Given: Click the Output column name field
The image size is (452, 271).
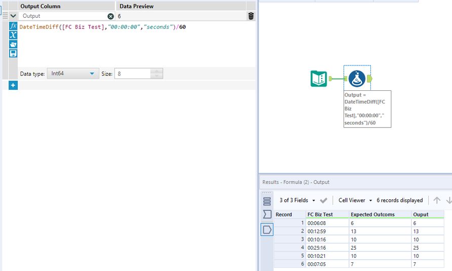Looking at the screenshot, I should click(63, 16).
